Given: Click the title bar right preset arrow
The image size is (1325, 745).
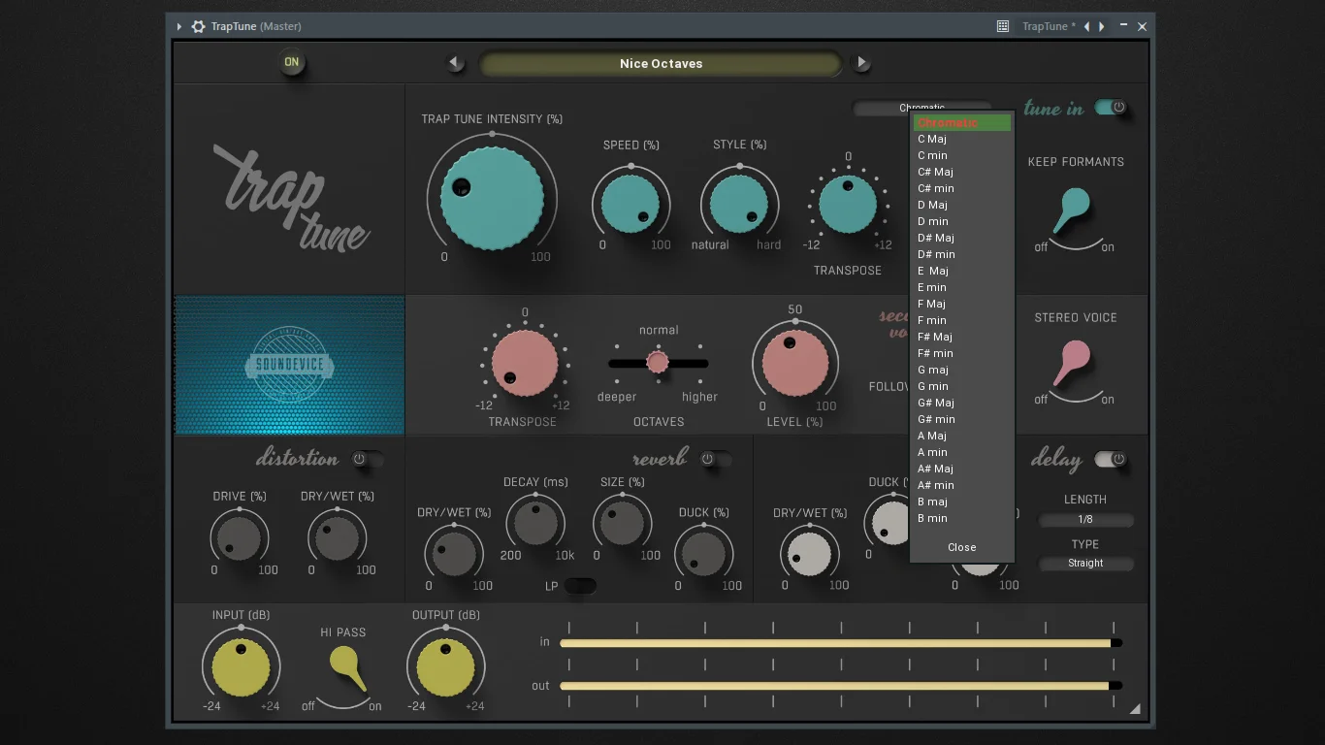Looking at the screenshot, I should click(x=1102, y=26).
